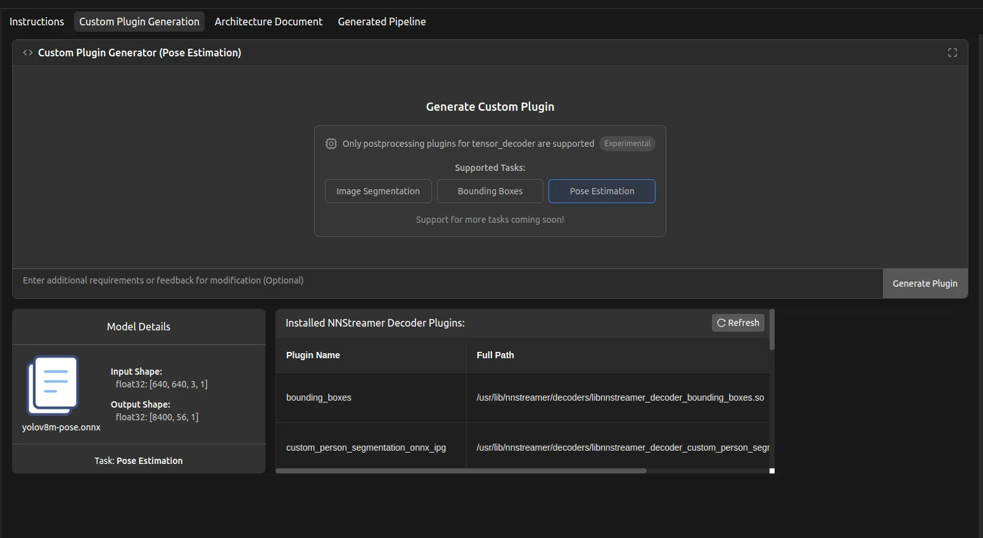The image size is (983, 538).
Task: Switch to Custom Plugin Generation tab
Action: pos(139,22)
